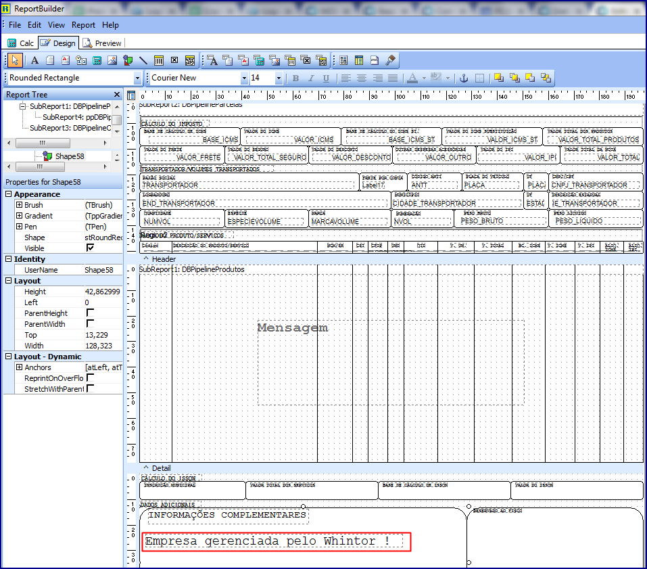Expand the Brush property

point(19,205)
